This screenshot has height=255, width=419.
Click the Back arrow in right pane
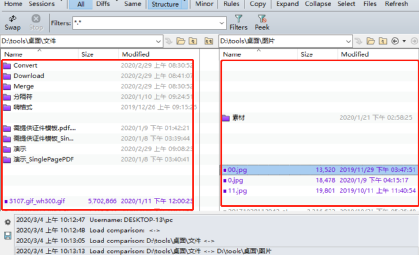[395, 41]
